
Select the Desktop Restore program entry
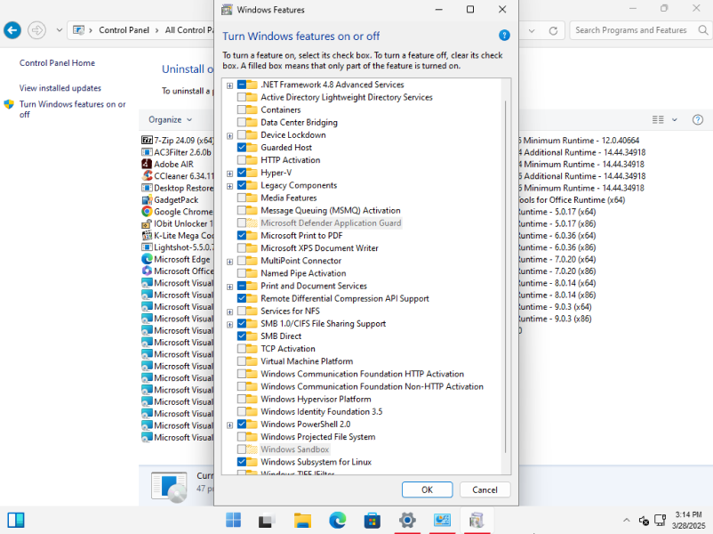178,188
